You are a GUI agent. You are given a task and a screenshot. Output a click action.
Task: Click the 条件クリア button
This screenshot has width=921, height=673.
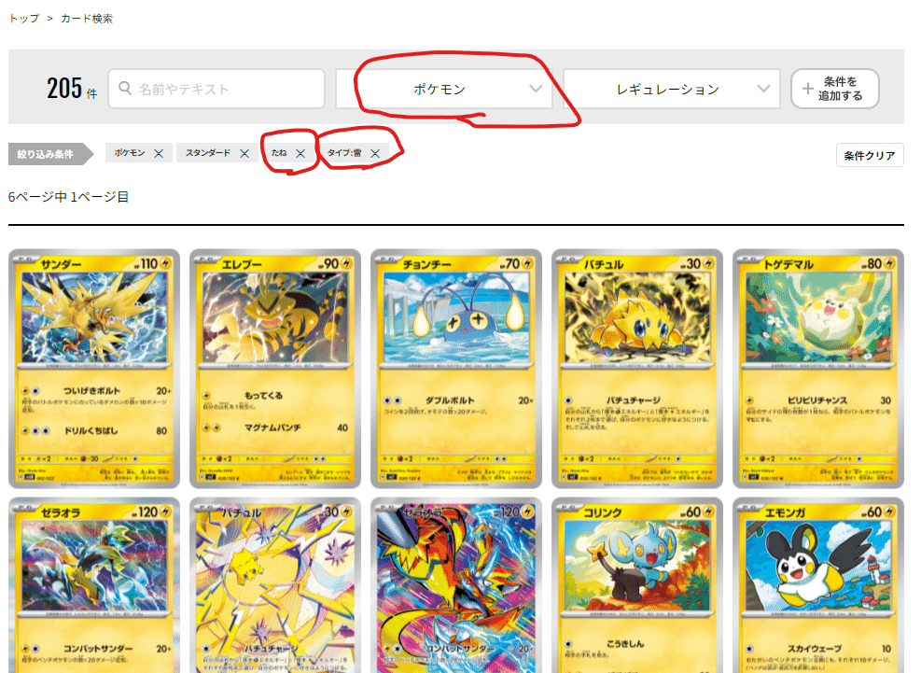click(870, 155)
